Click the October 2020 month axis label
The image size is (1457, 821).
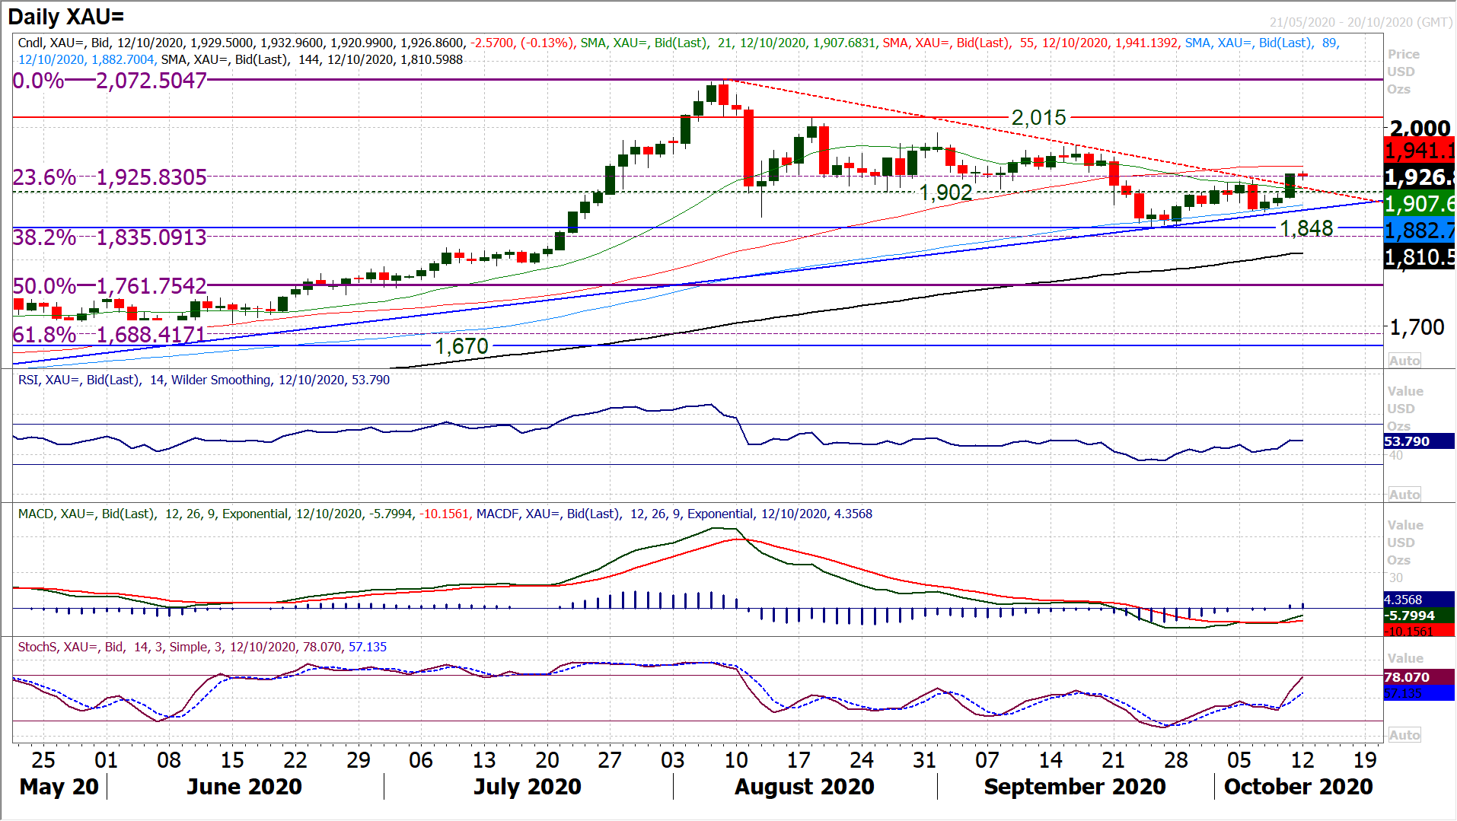(1298, 787)
